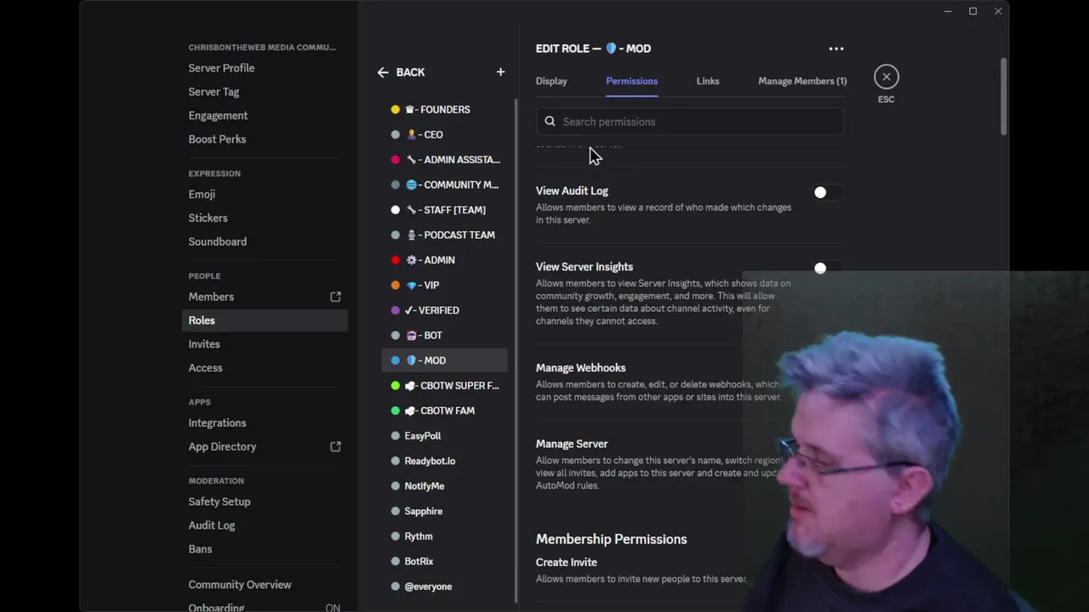Open the Access settings page
Viewport: 1089px width, 612px height.
[265, 368]
